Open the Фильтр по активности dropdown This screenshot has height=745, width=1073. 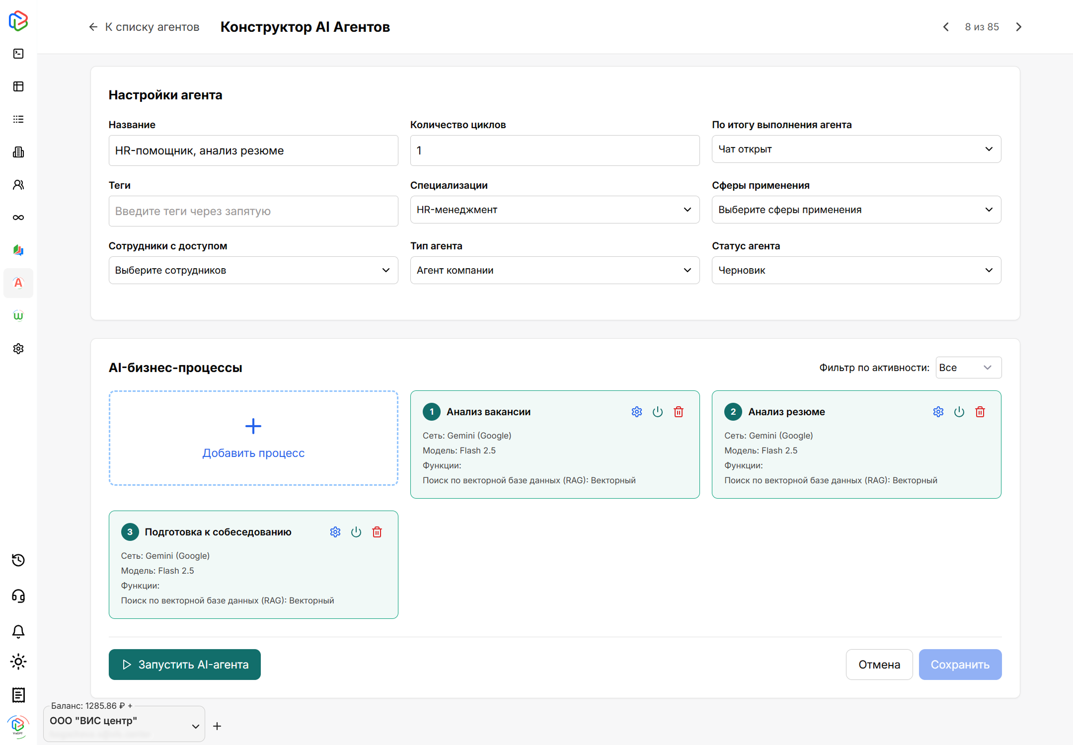[x=968, y=368]
